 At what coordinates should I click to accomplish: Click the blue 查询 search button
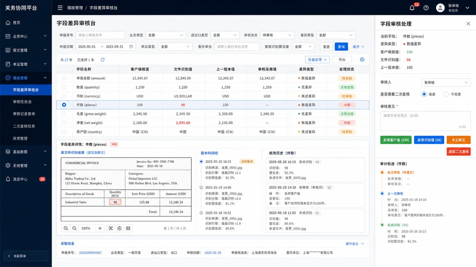341,47
